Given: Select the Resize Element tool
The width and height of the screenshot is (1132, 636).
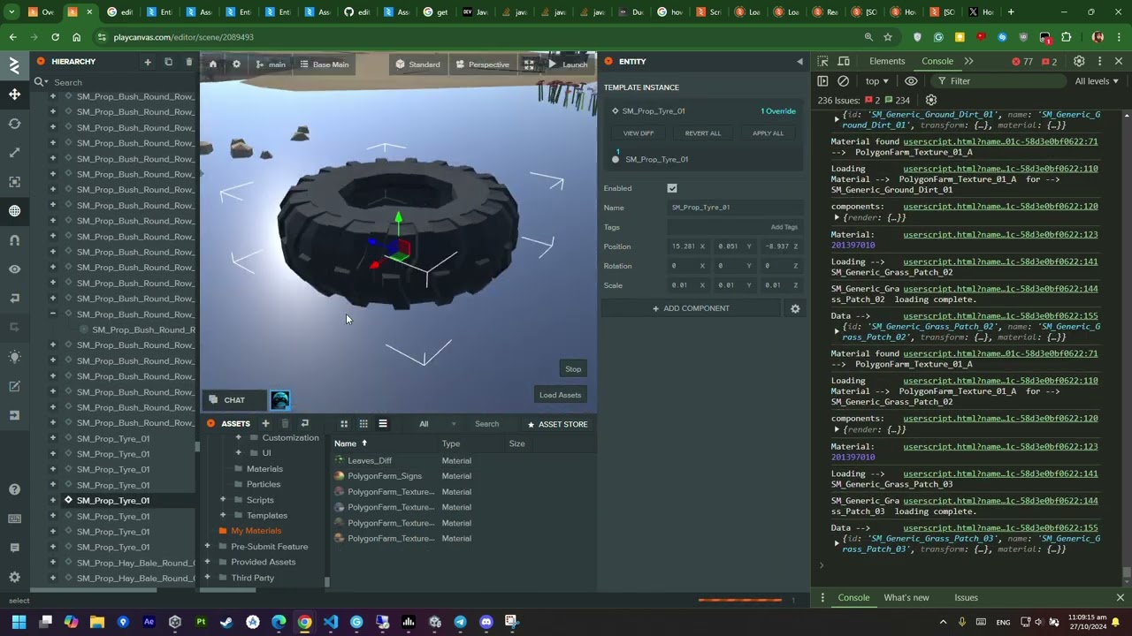Looking at the screenshot, I should click(14, 182).
